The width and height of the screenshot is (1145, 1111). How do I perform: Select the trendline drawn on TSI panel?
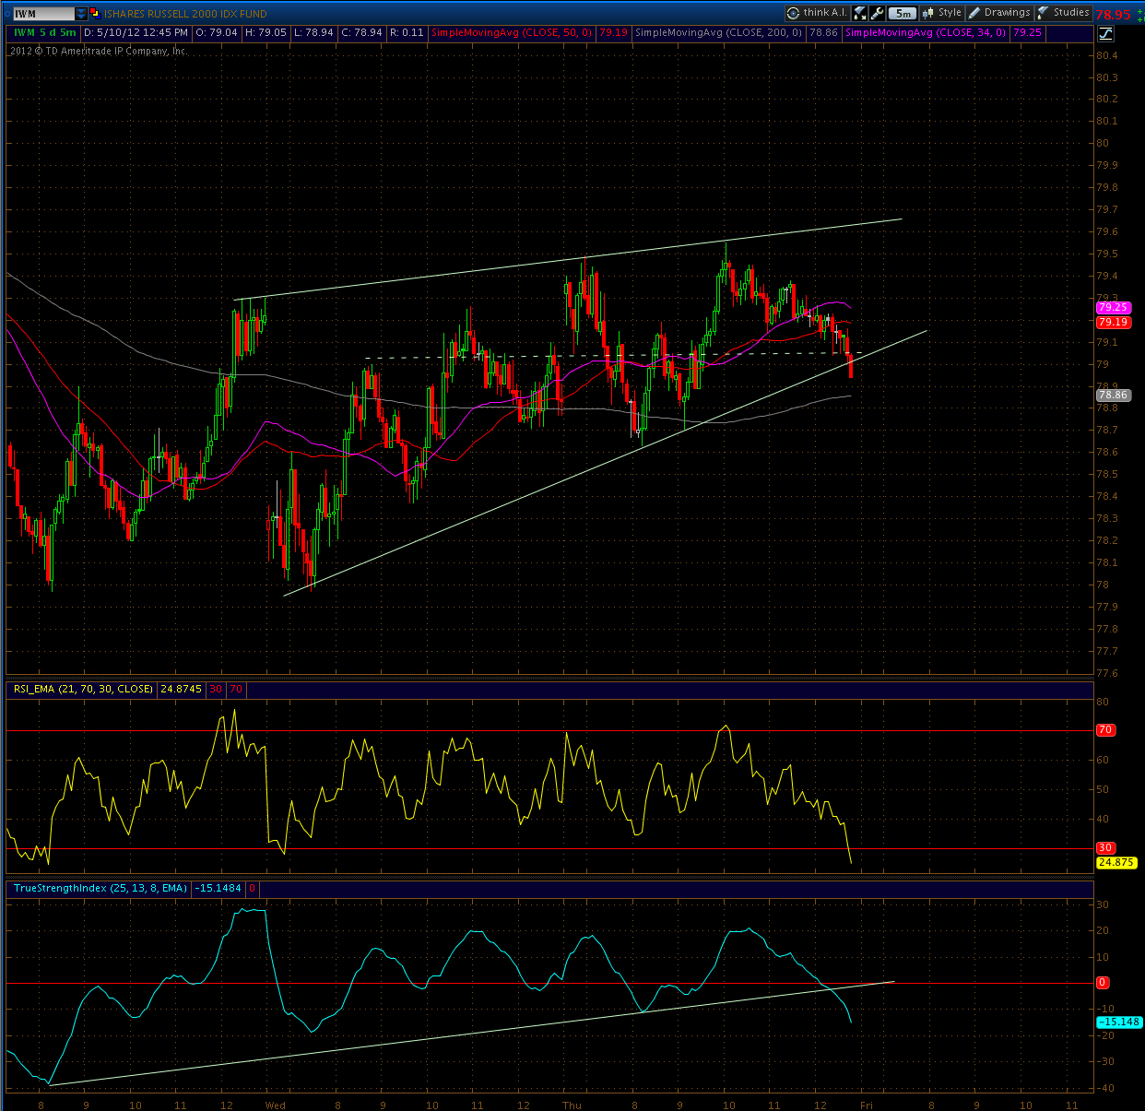pyautogui.click(x=472, y=1034)
